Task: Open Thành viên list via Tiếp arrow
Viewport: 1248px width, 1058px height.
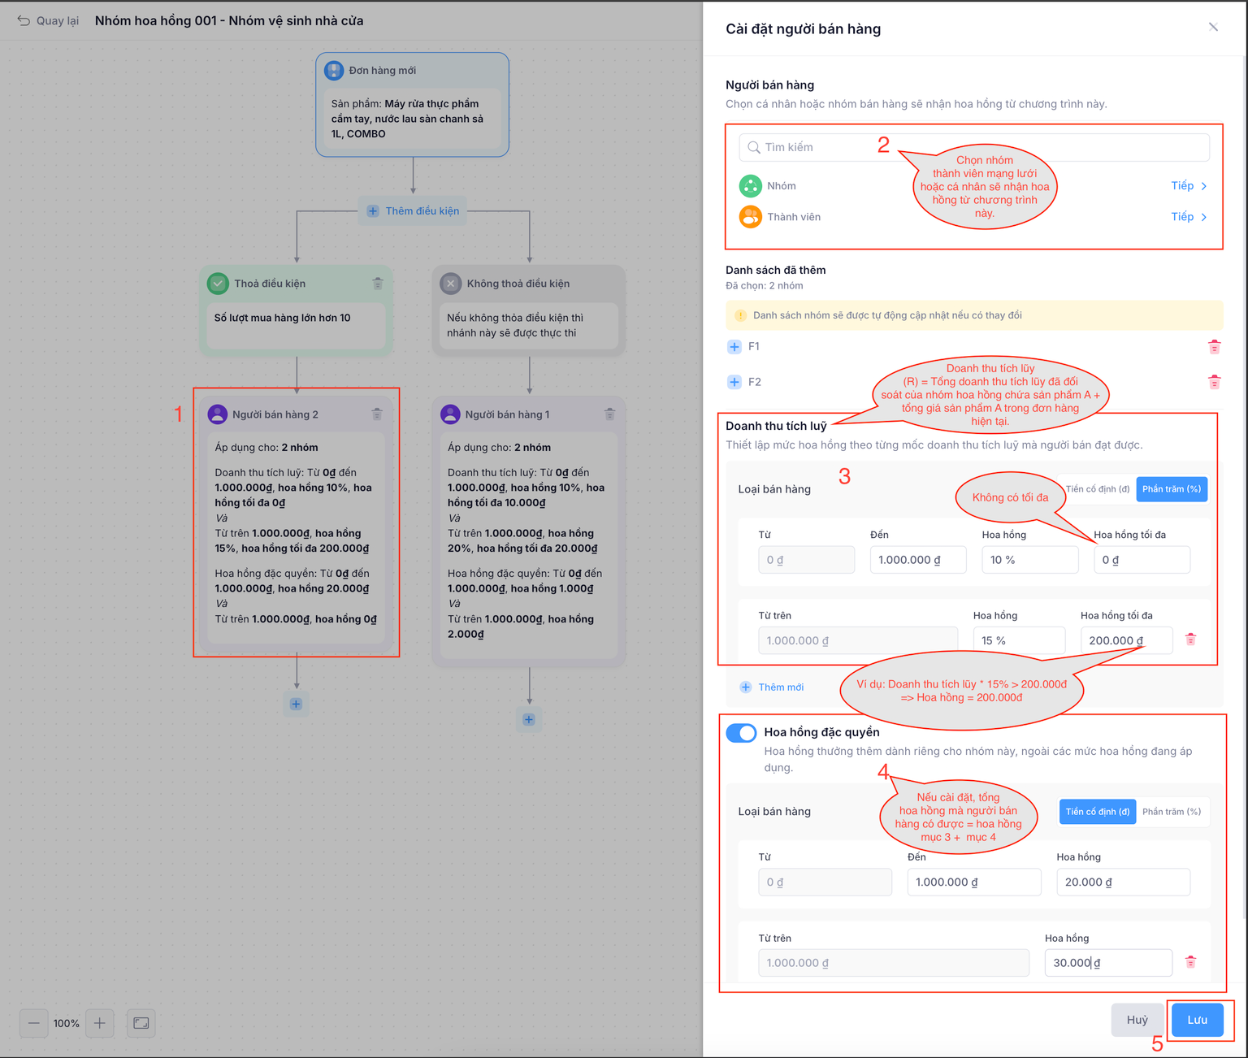Action: [1189, 217]
